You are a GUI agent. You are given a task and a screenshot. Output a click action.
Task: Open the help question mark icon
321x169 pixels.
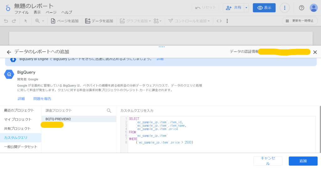coord(302,8)
